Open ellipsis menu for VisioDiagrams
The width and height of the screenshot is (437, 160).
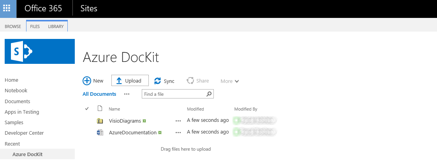[178, 121]
